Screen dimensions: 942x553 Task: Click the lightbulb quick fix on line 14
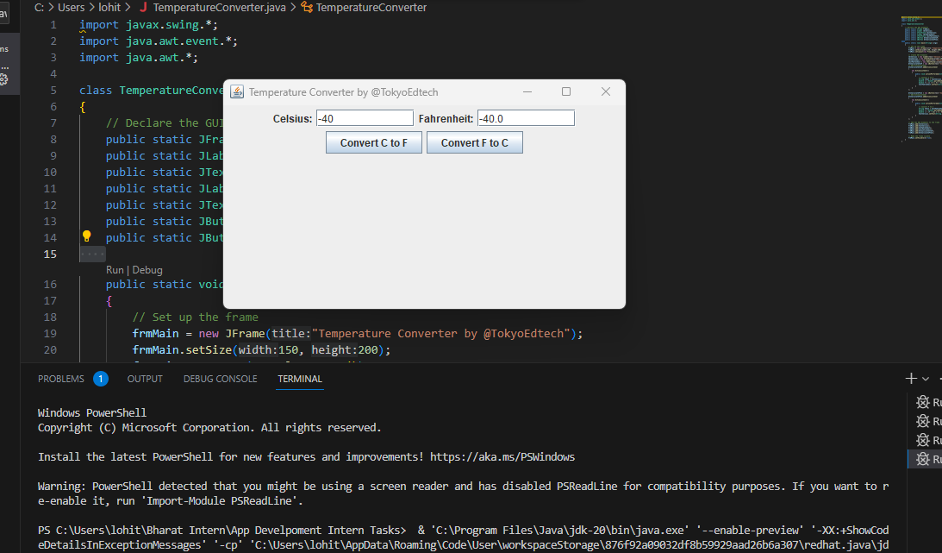(86, 235)
